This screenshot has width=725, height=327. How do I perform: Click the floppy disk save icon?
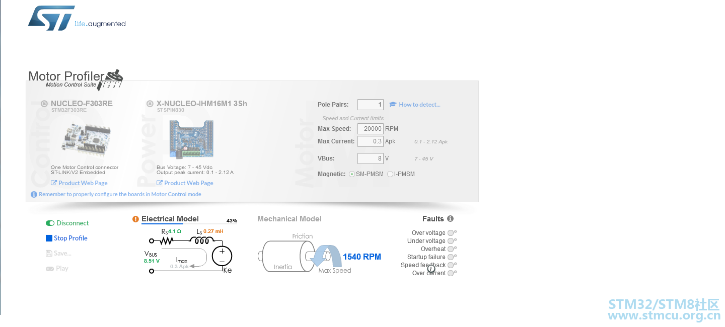(49, 254)
